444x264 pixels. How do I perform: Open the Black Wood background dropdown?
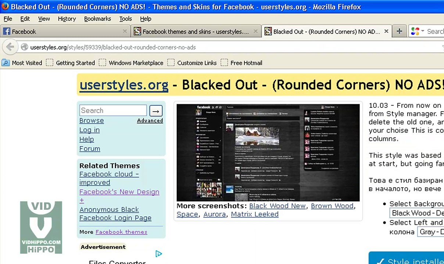pos(417,213)
